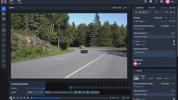Clear the '1 Selected' filter with its X

click(157, 8)
